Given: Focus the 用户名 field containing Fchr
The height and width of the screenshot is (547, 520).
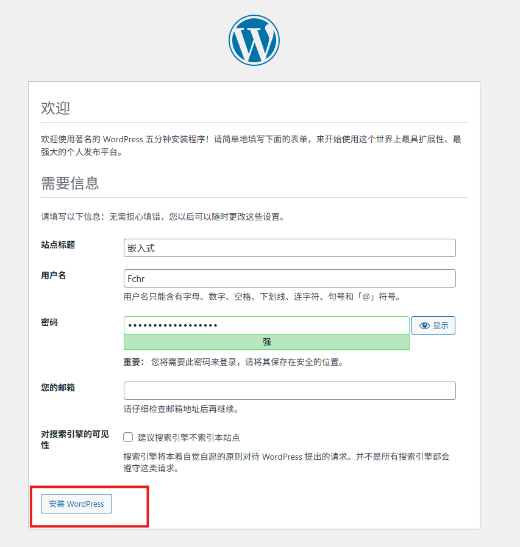Looking at the screenshot, I should pos(290,278).
